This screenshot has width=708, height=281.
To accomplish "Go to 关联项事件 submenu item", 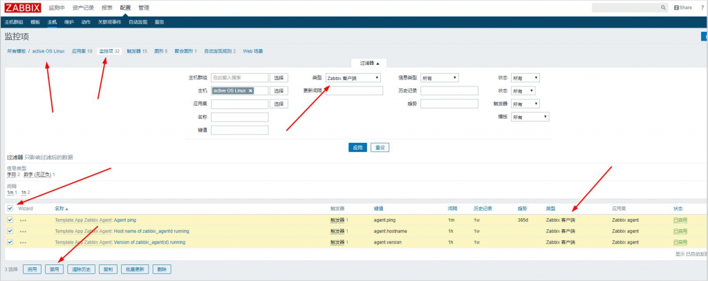I will tap(109, 22).
